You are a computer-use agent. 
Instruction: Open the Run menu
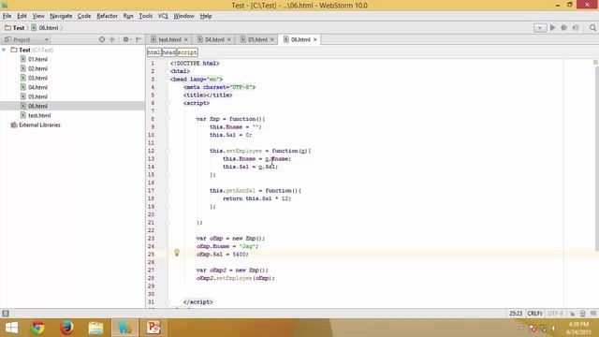tap(128, 16)
